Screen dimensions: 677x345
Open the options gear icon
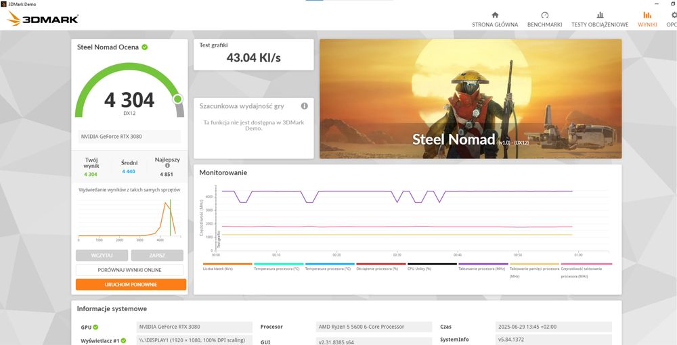(x=674, y=15)
